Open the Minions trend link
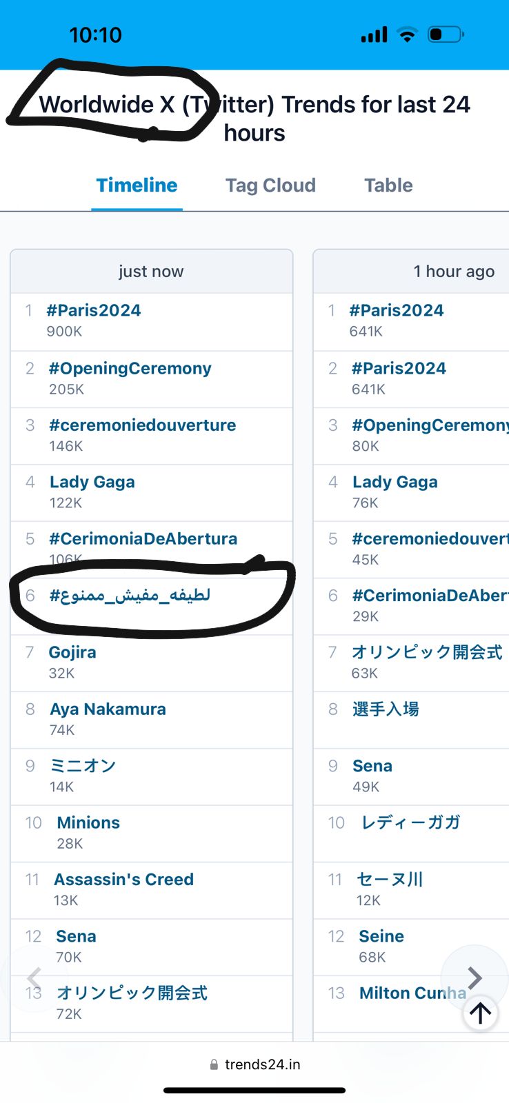The width and height of the screenshot is (509, 1103). (88, 822)
